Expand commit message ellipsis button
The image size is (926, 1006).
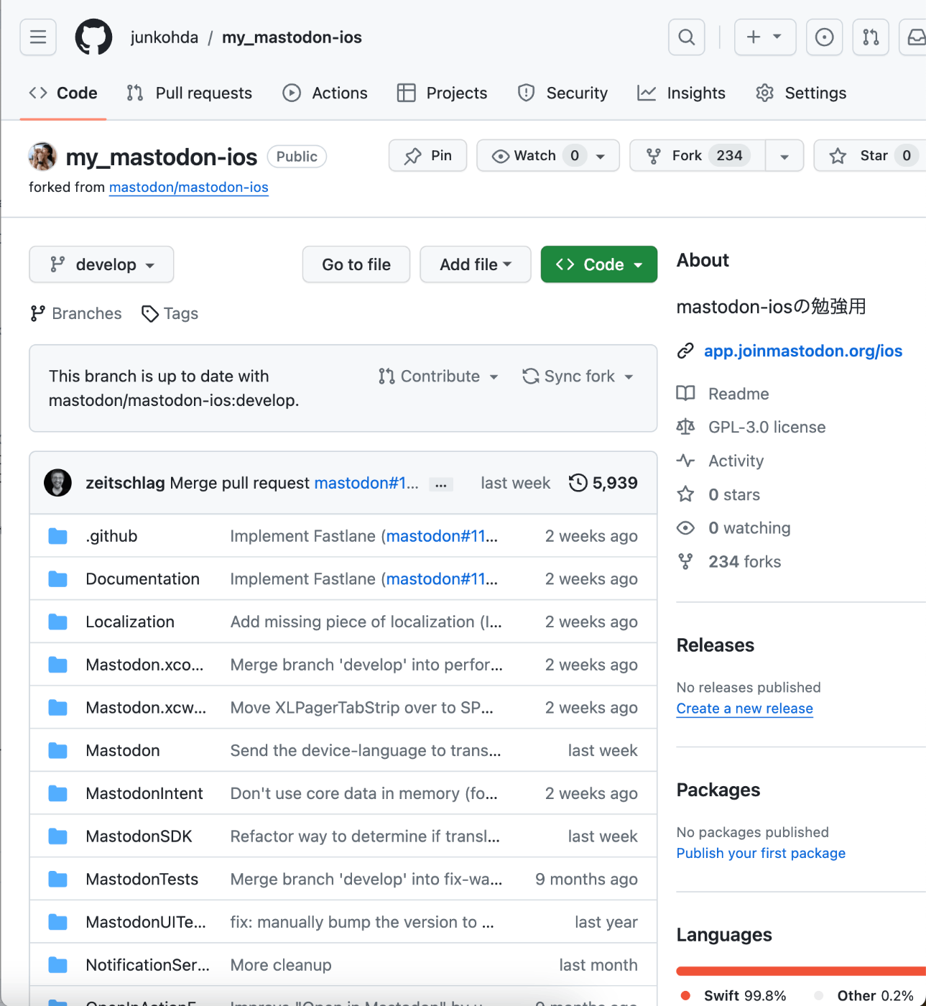coord(441,484)
